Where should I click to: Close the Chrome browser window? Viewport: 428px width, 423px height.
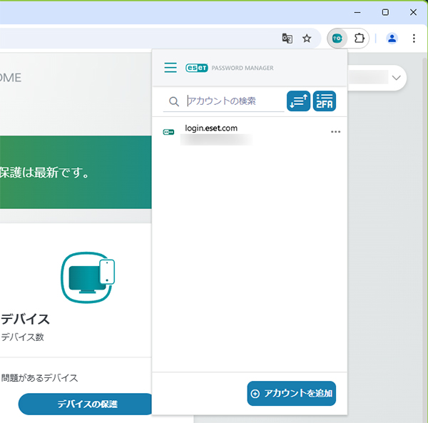(x=413, y=12)
